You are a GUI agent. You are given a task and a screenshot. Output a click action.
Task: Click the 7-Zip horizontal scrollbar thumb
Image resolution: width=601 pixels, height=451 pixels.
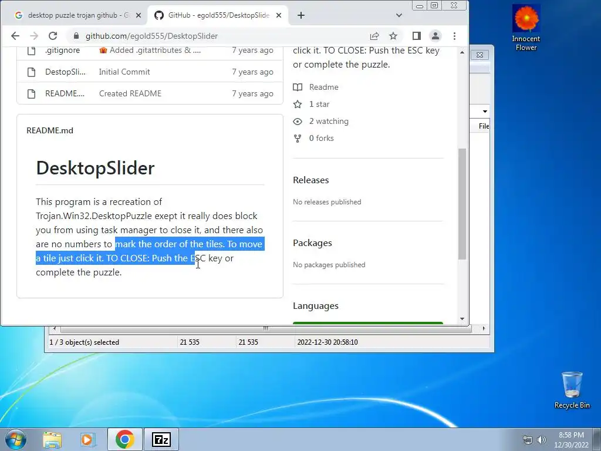(265, 328)
